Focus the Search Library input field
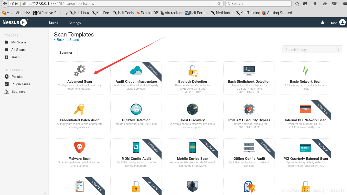This screenshot has height=195, width=347. 312,49
